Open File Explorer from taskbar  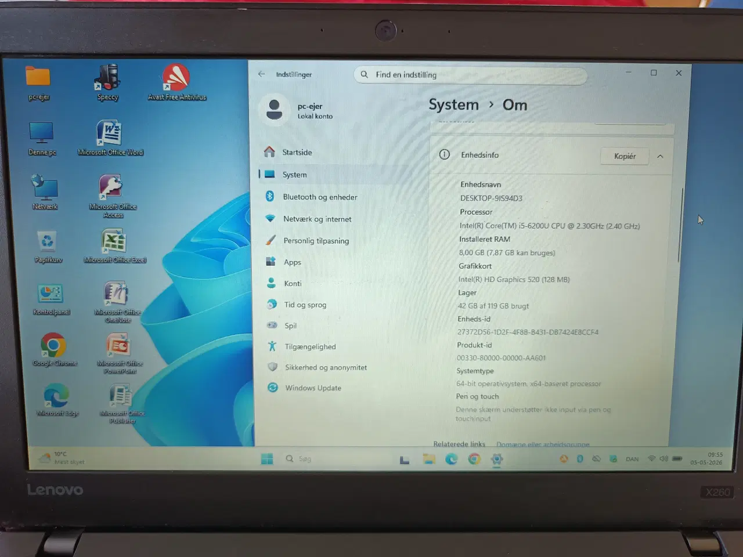coord(429,459)
